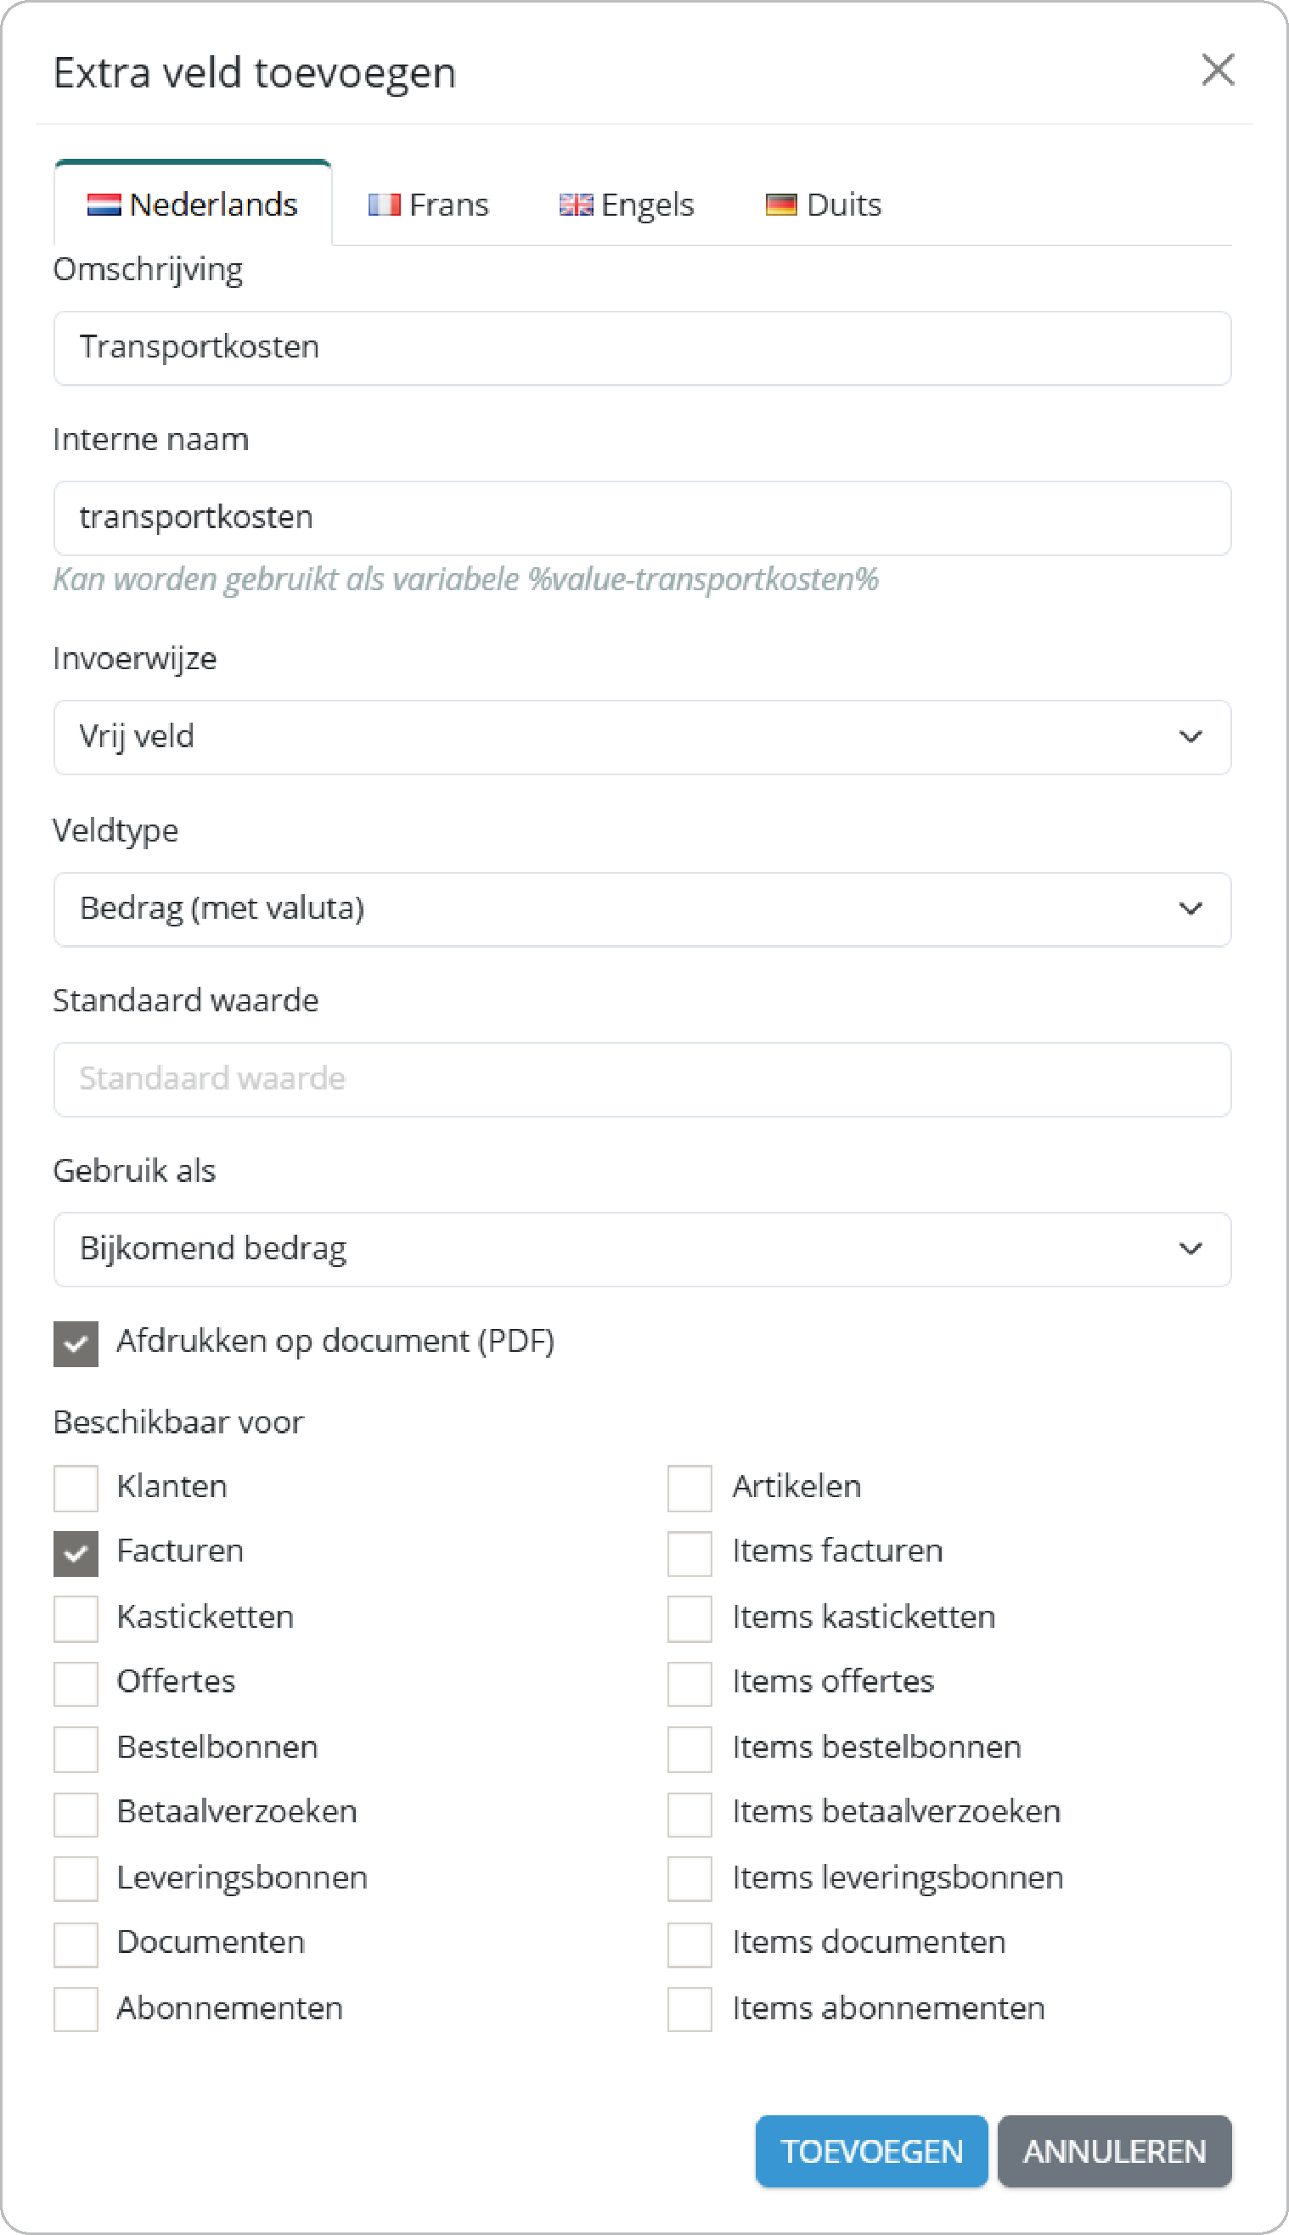
Task: Expand the Veldtype dropdown
Action: coord(642,909)
